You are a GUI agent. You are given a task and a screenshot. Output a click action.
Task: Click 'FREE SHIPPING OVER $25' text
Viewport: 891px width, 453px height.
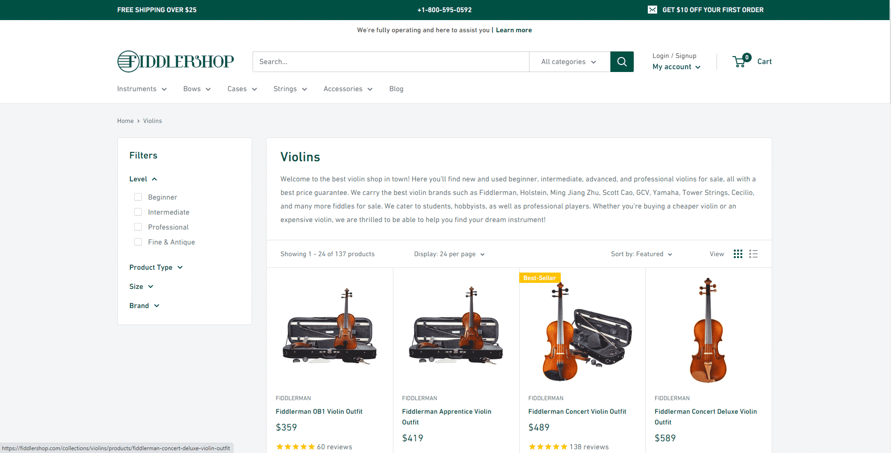pos(157,10)
